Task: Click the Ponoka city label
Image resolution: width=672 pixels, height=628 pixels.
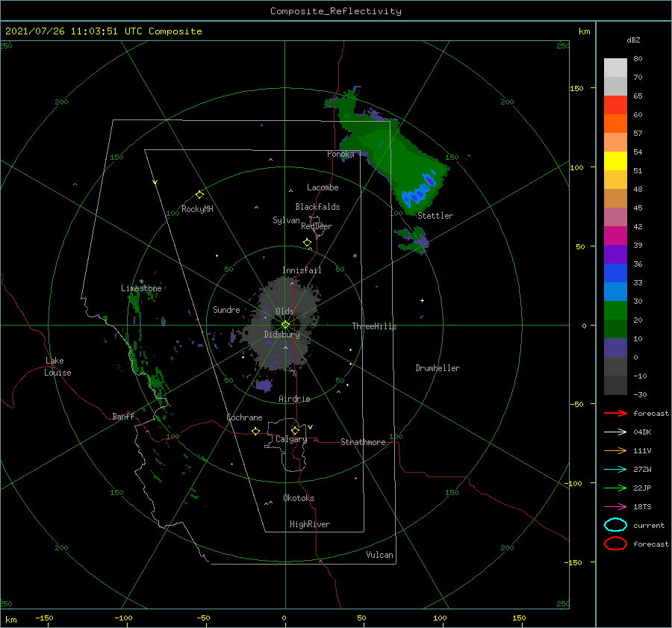Action: [x=340, y=154]
